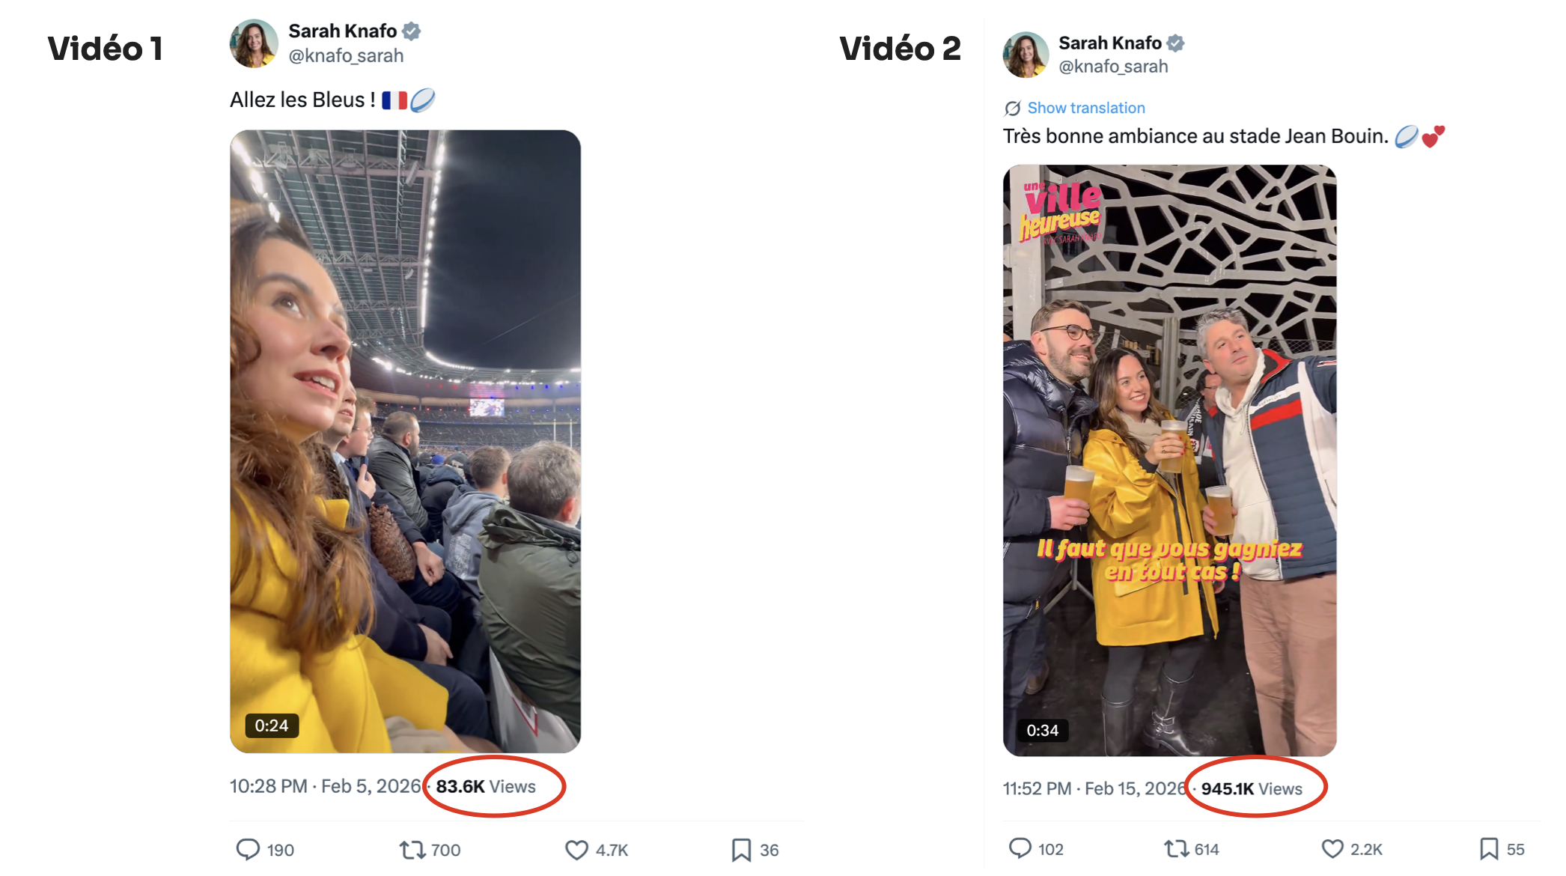This screenshot has width=1566, height=876.
Task: Click the 945.1K Views count
Action: [1252, 788]
